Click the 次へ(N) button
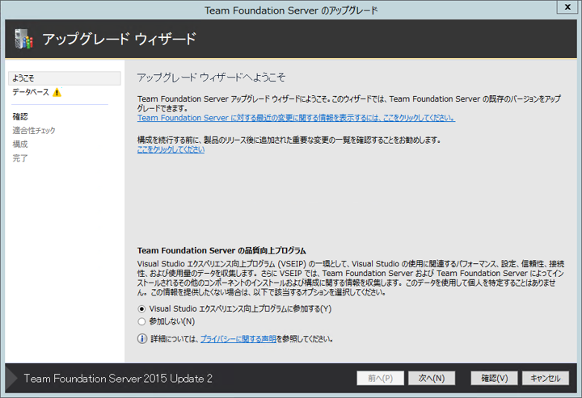This screenshot has height=398, width=582. [432, 378]
